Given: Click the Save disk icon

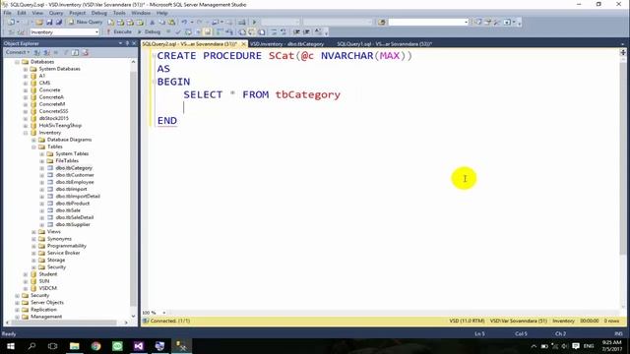Looking at the screenshot, I should coord(49,22).
